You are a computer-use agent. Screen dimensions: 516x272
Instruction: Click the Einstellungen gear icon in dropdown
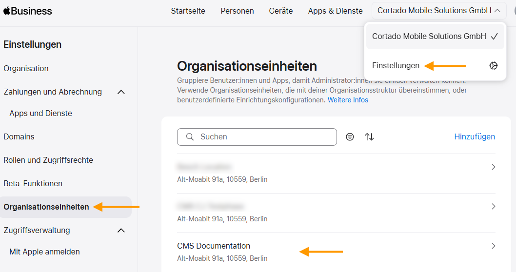493,66
